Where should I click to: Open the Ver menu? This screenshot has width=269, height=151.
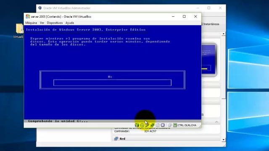pos(42,23)
